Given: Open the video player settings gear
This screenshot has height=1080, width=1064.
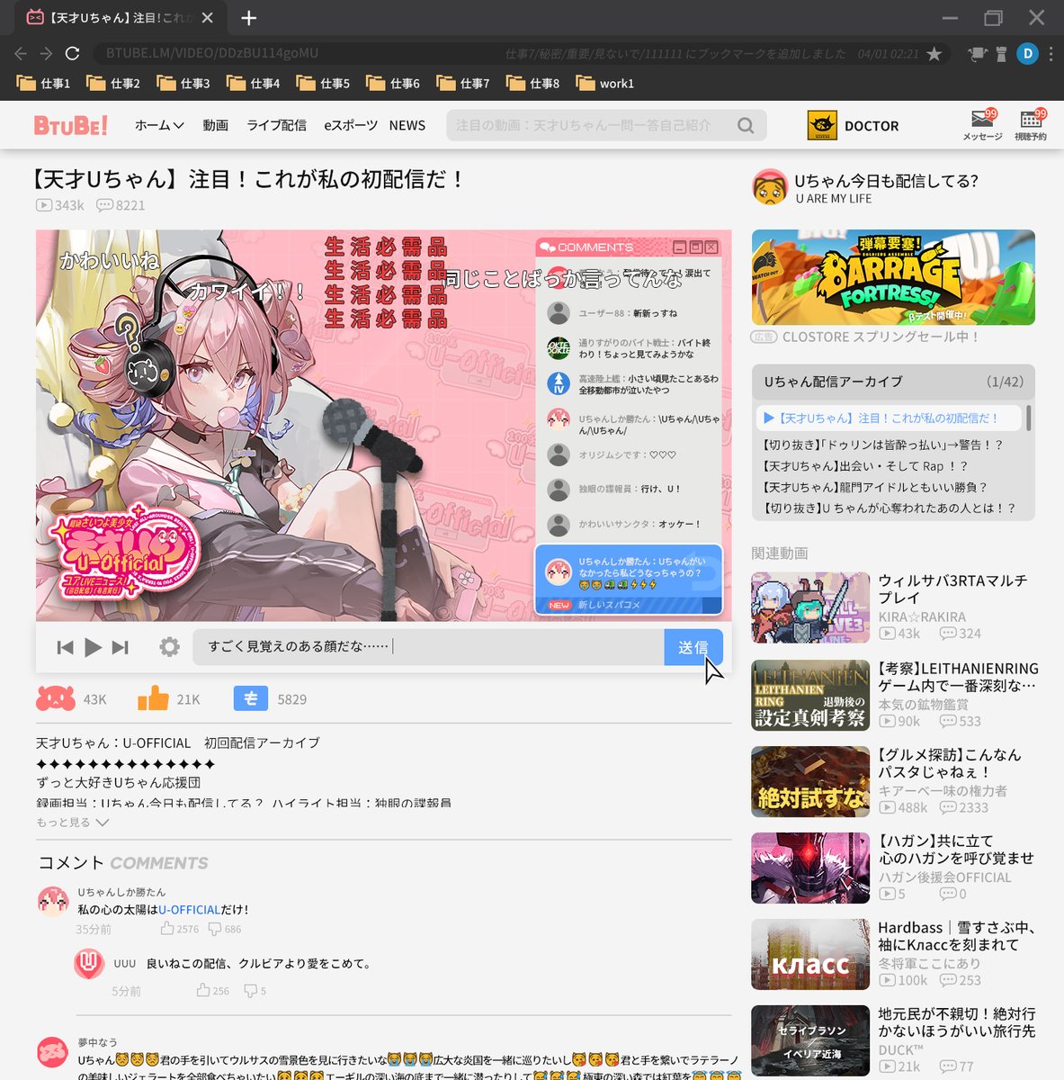Looking at the screenshot, I should coord(169,647).
